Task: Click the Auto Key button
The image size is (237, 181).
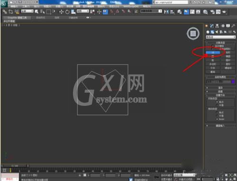Action: click(x=166, y=175)
